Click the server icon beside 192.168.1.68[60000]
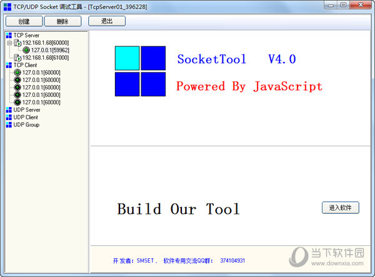The image size is (375, 277). coord(17,43)
